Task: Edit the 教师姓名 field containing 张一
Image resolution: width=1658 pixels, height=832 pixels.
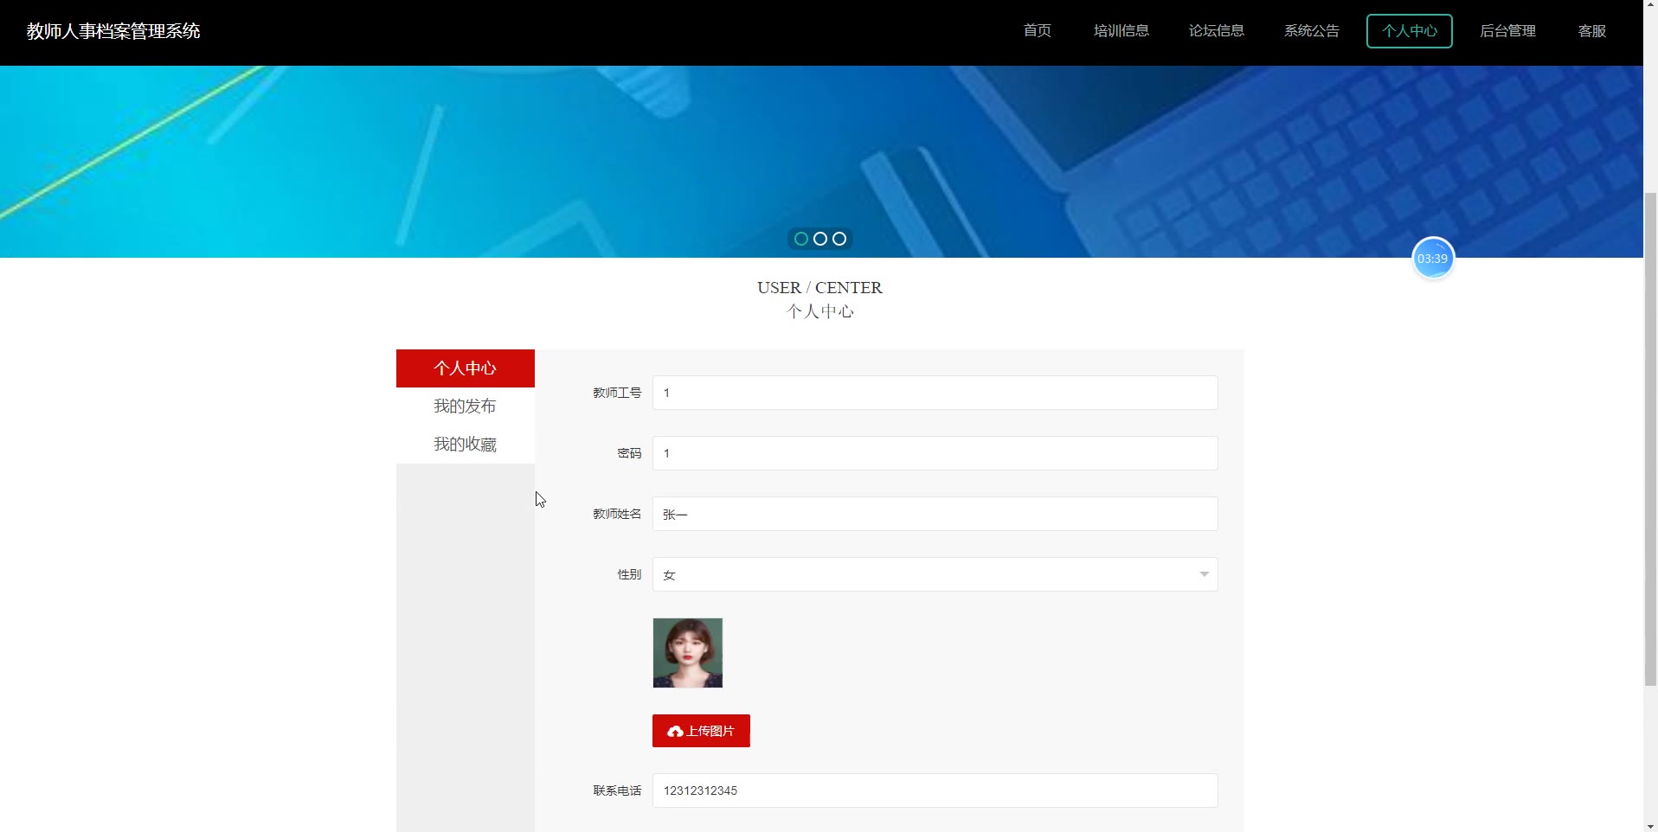Action: pos(935,514)
